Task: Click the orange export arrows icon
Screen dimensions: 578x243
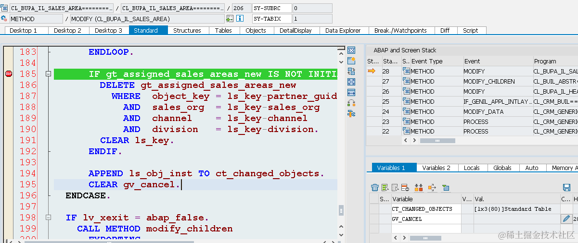Action: point(432,187)
